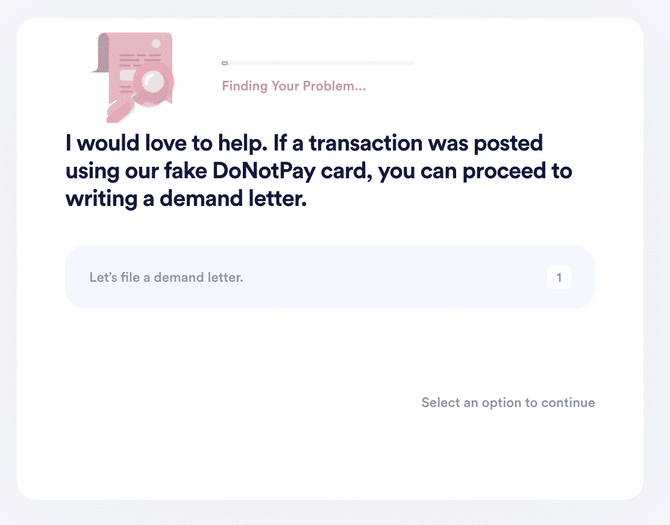
Task: Click the words "demand letter" in the heading
Action: 233,199
